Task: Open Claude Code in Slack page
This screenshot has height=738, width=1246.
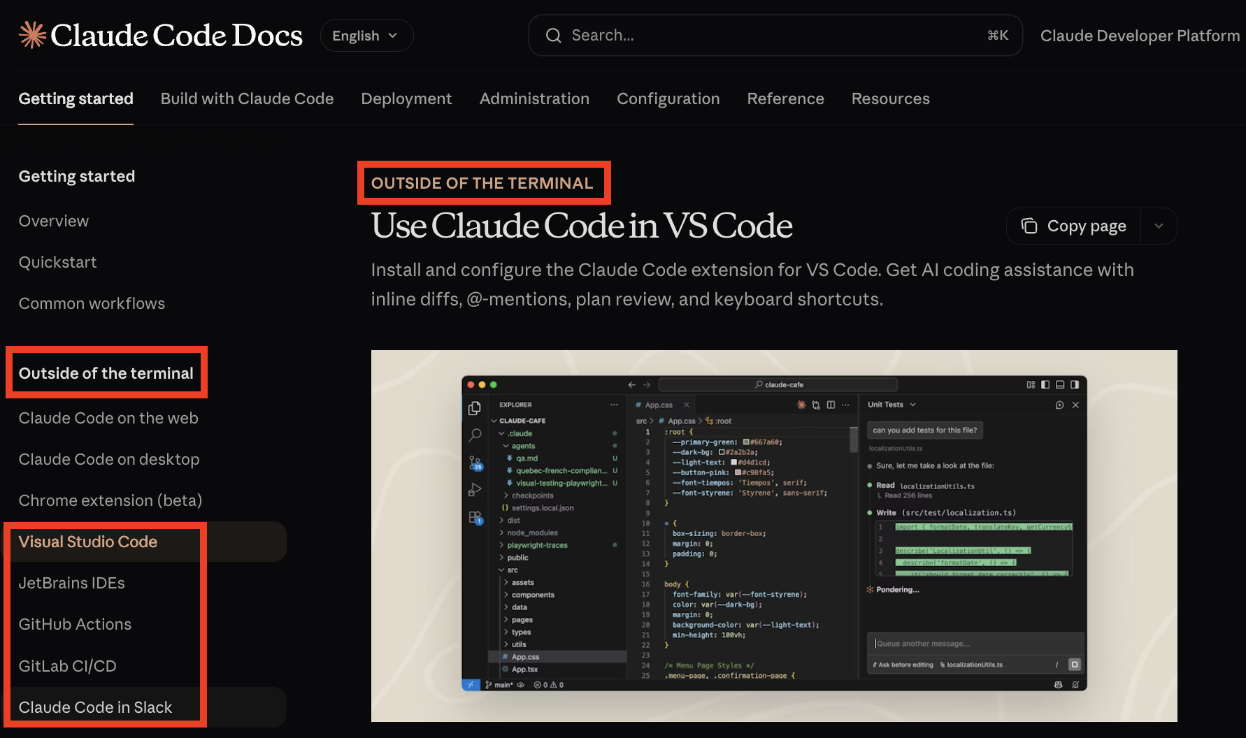Action: click(95, 707)
